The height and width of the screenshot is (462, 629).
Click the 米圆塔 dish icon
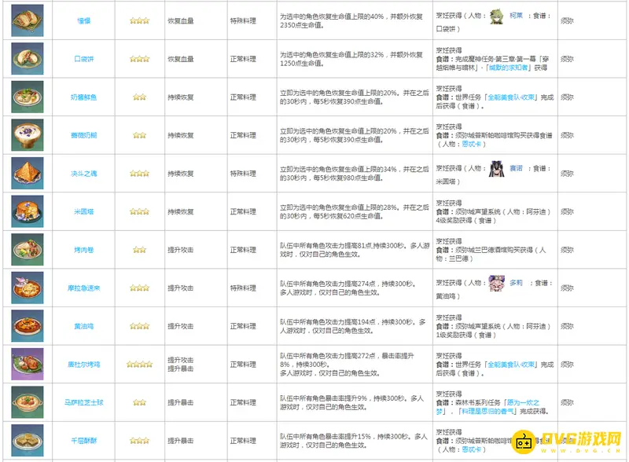(x=28, y=211)
